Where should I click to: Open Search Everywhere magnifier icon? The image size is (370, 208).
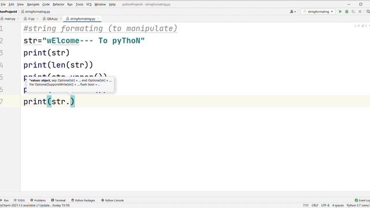click(368, 12)
